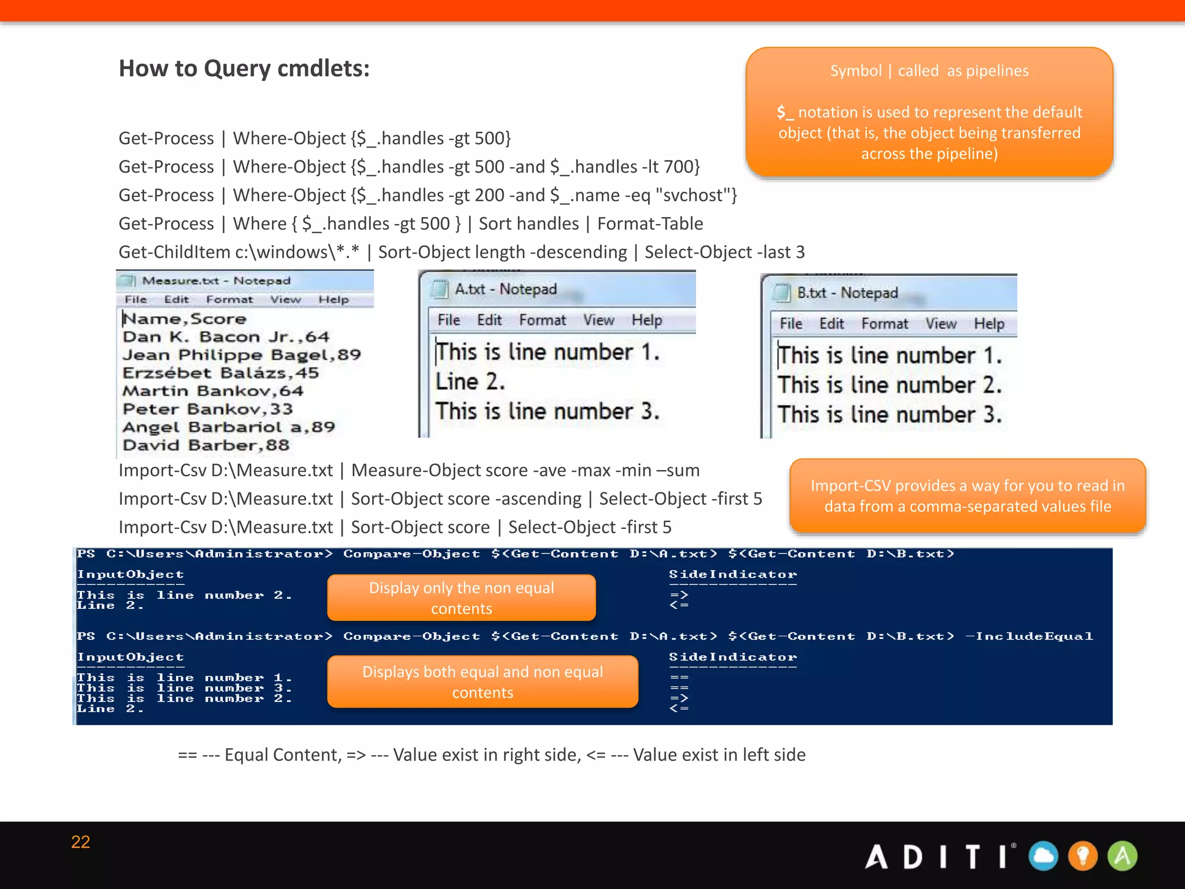Click the 'Sort-Object score -ascending' command line

point(440,499)
